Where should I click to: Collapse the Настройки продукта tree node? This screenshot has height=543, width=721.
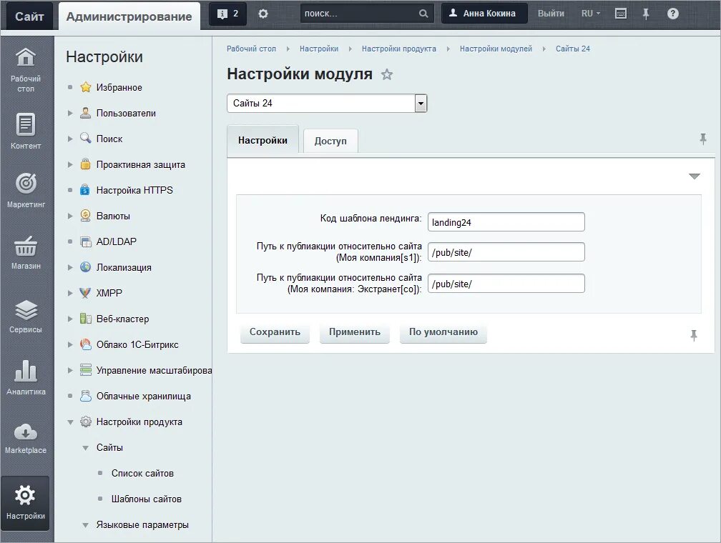70,422
